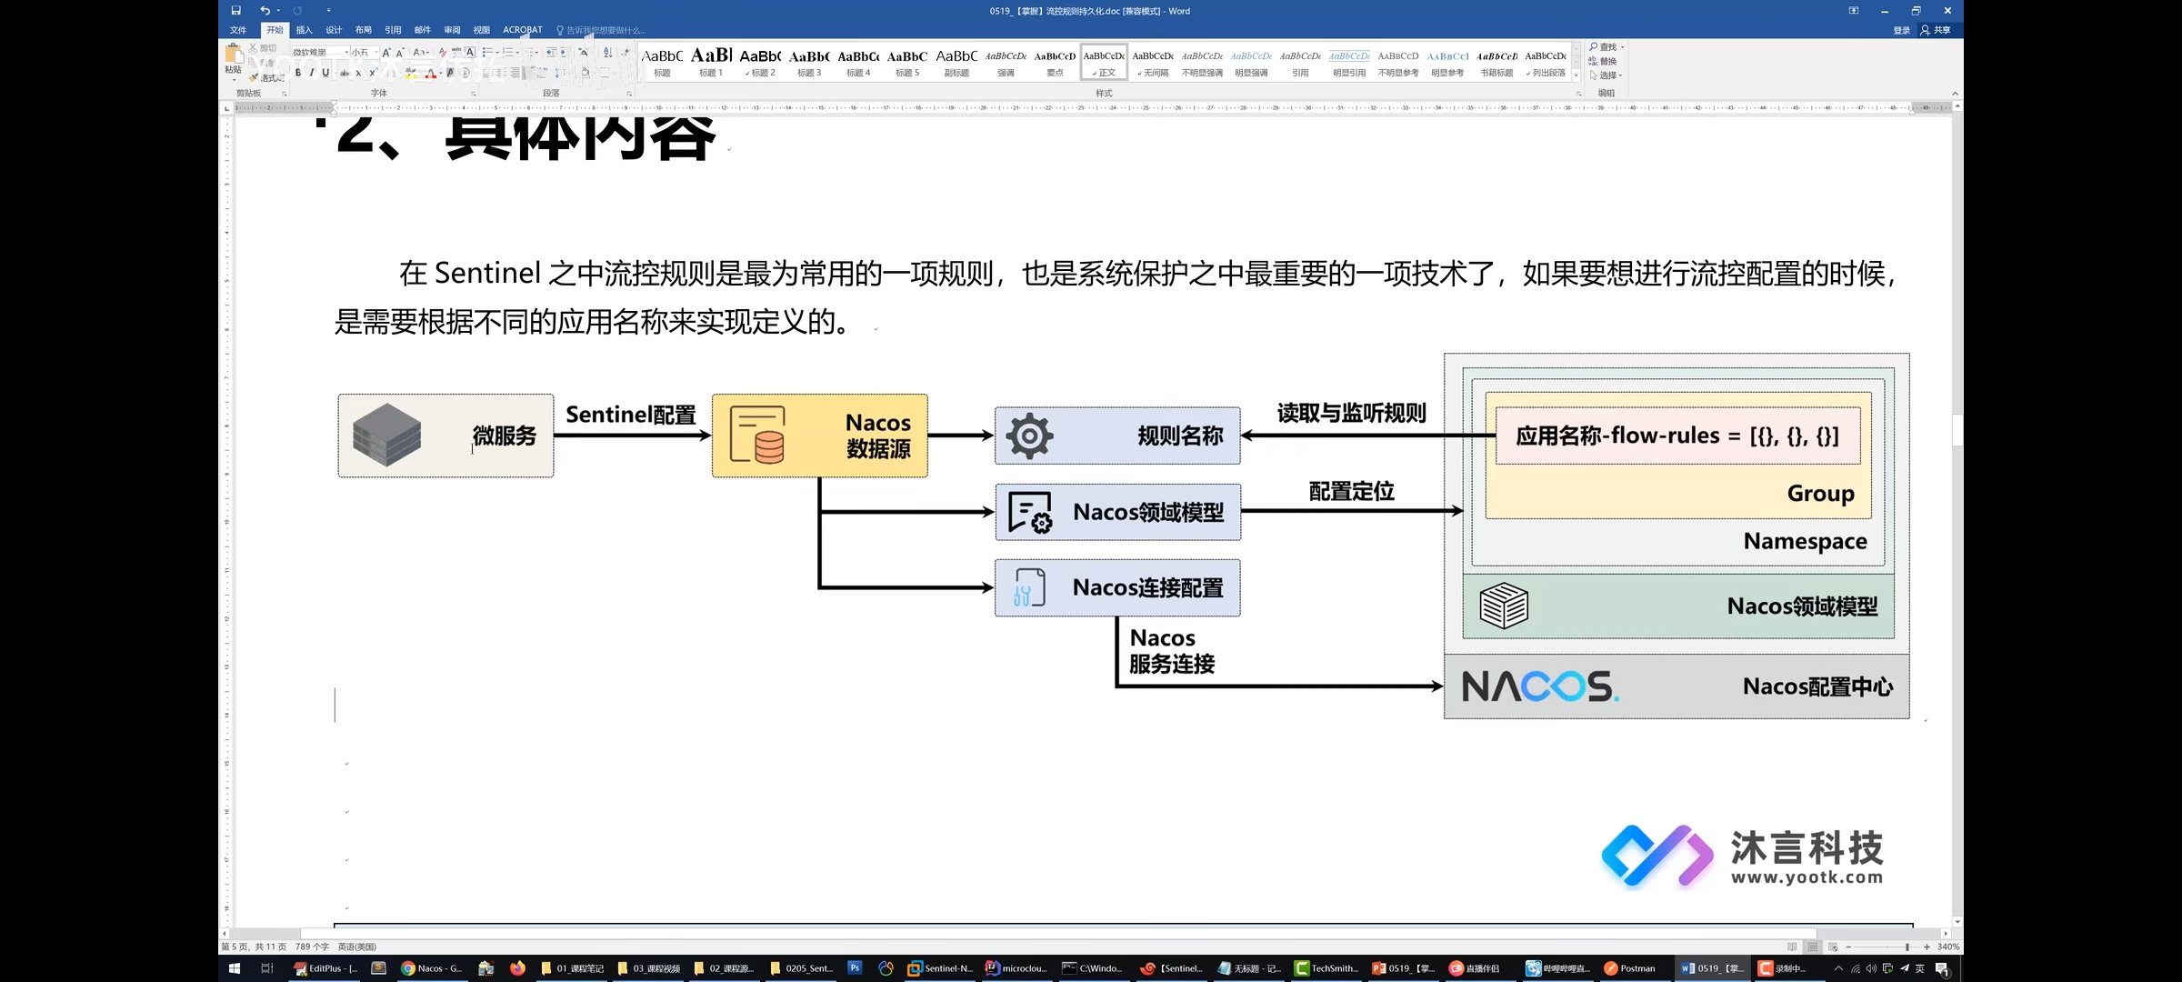Apply the 书籍标题 (Book Title) style
This screenshot has height=982, width=2182.
click(1496, 62)
